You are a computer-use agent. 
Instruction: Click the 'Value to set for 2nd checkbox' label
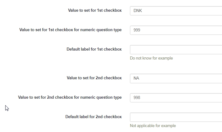[94, 78]
